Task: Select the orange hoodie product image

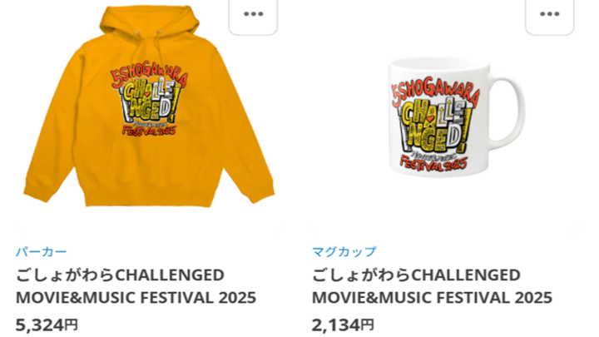Action: tap(150, 107)
